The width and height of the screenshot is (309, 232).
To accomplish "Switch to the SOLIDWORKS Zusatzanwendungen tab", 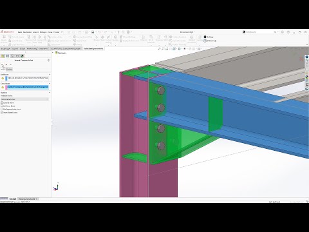I will [66, 49].
